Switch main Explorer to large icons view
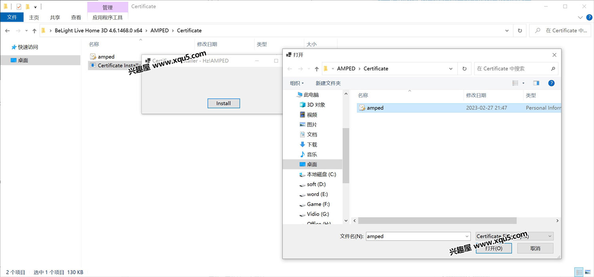594x277 pixels. click(x=588, y=272)
